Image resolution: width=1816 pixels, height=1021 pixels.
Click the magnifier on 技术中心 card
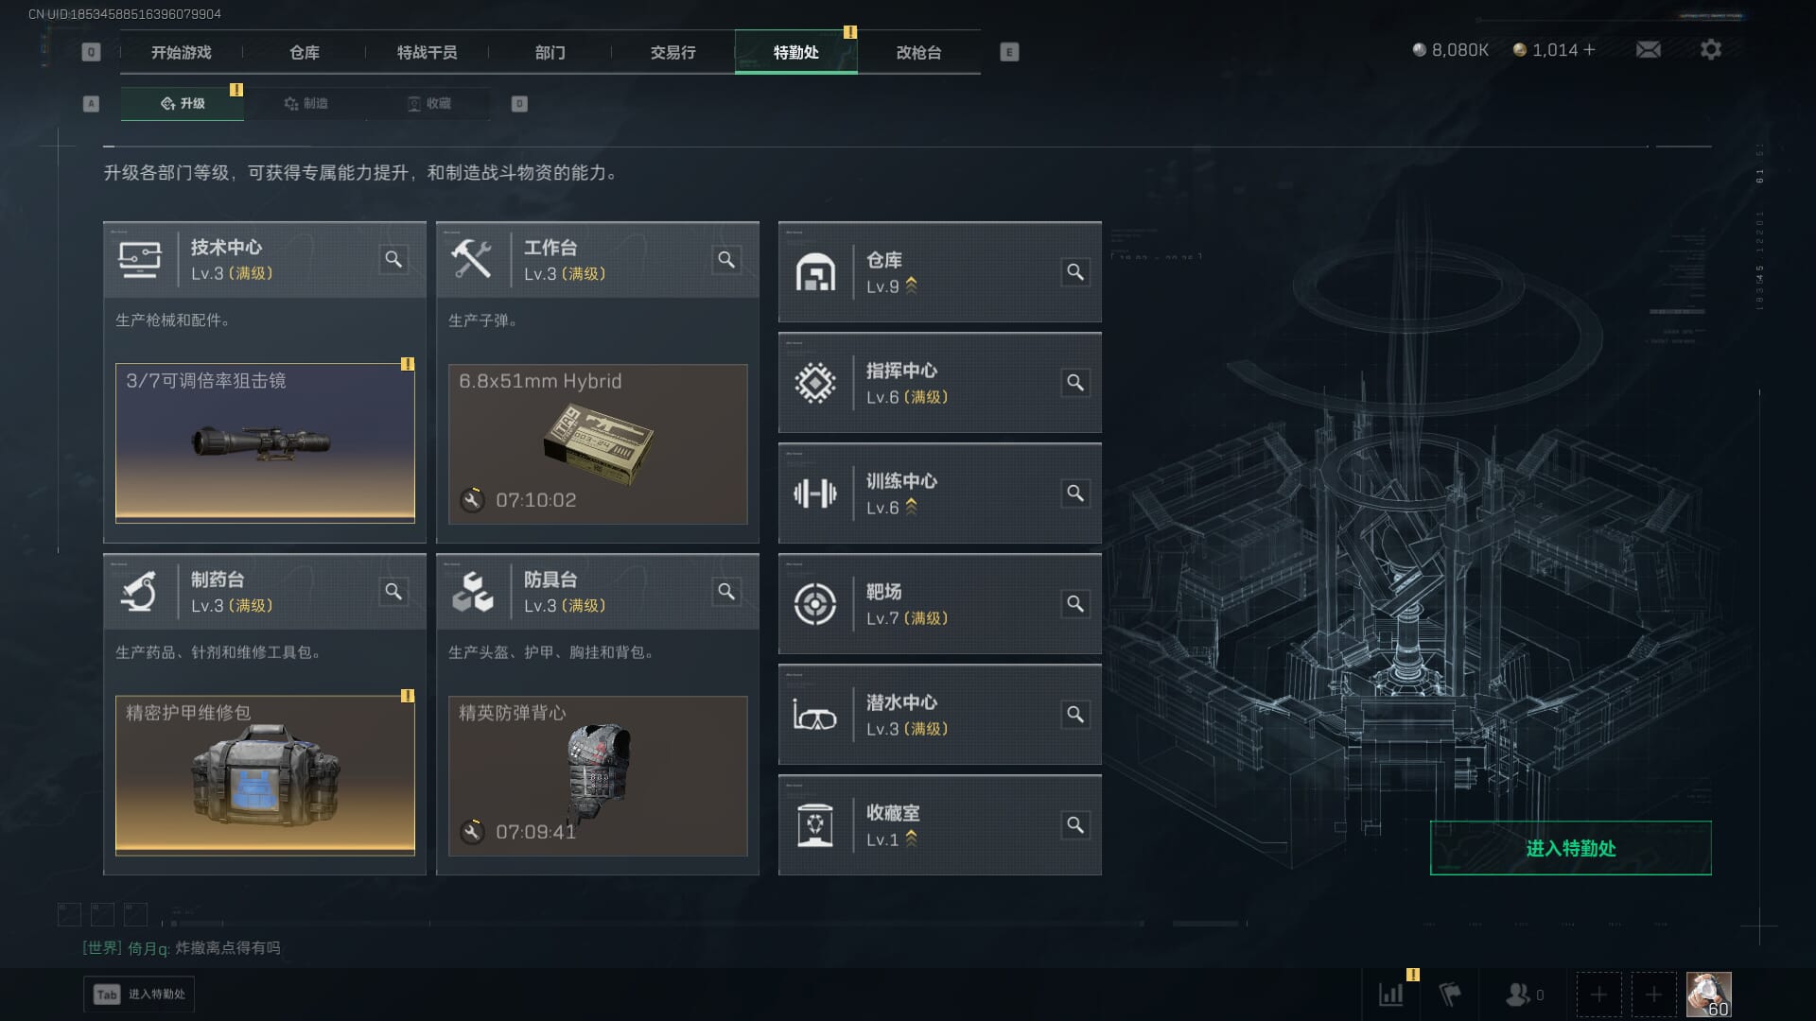click(393, 259)
